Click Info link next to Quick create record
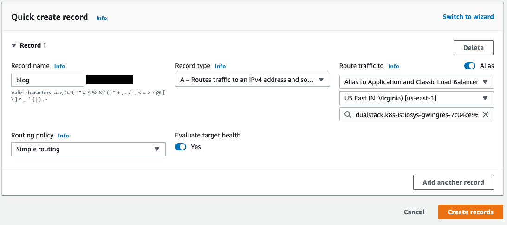Screen dimensions: 507x225 click(102, 18)
